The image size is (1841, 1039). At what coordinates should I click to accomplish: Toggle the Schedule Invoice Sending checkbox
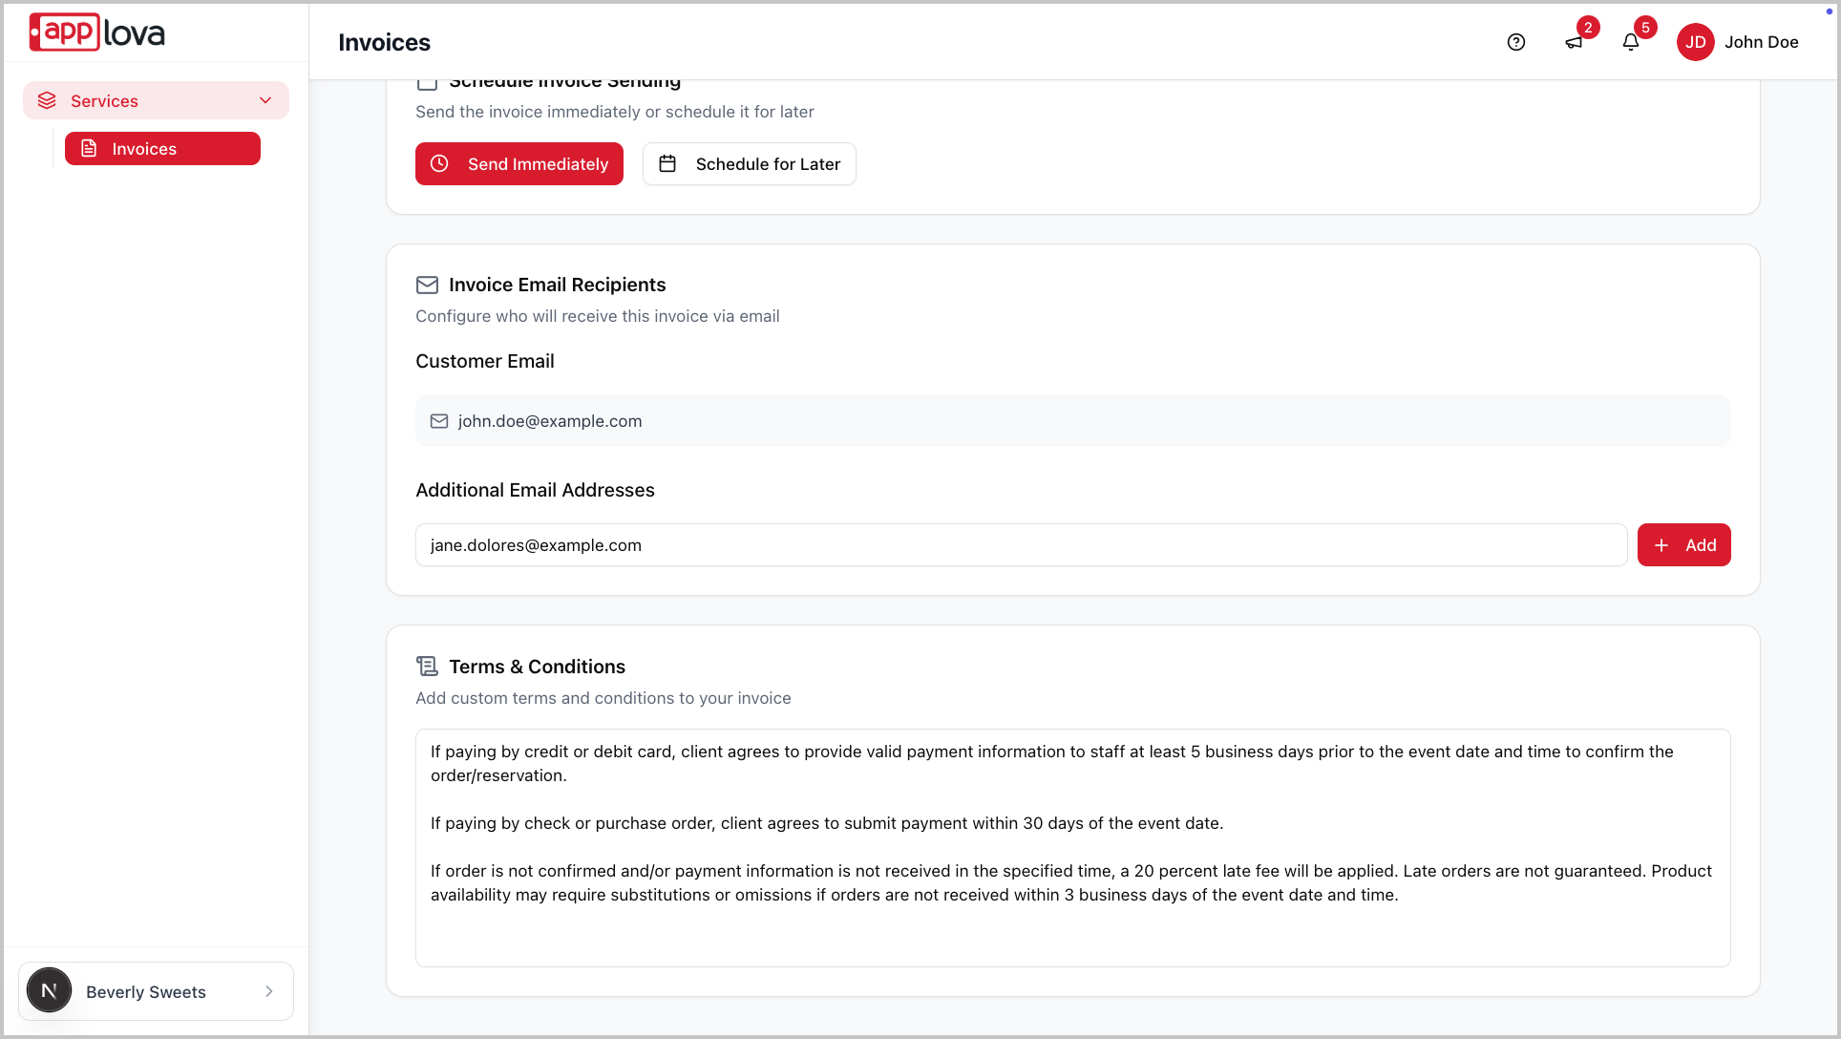pyautogui.click(x=427, y=83)
